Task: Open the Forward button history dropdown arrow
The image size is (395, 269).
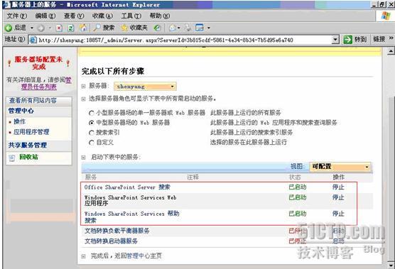Action: click(x=50, y=28)
